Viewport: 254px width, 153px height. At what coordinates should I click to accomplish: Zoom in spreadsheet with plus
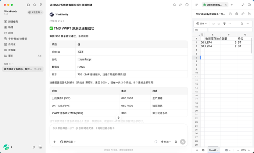[249, 150]
